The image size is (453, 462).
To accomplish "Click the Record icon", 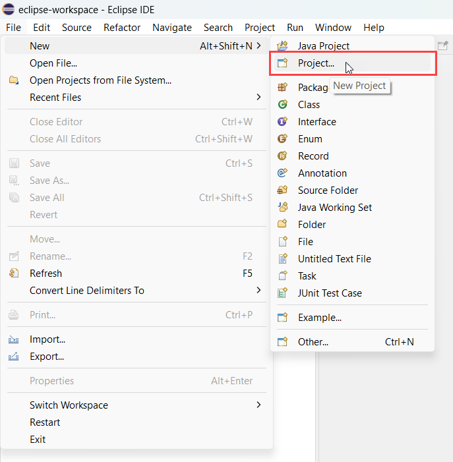I will pyautogui.click(x=282, y=156).
